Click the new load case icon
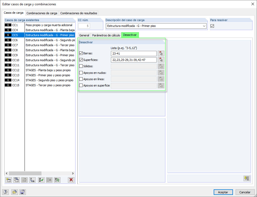This screenshot has height=197, width=257. (x=8, y=180)
